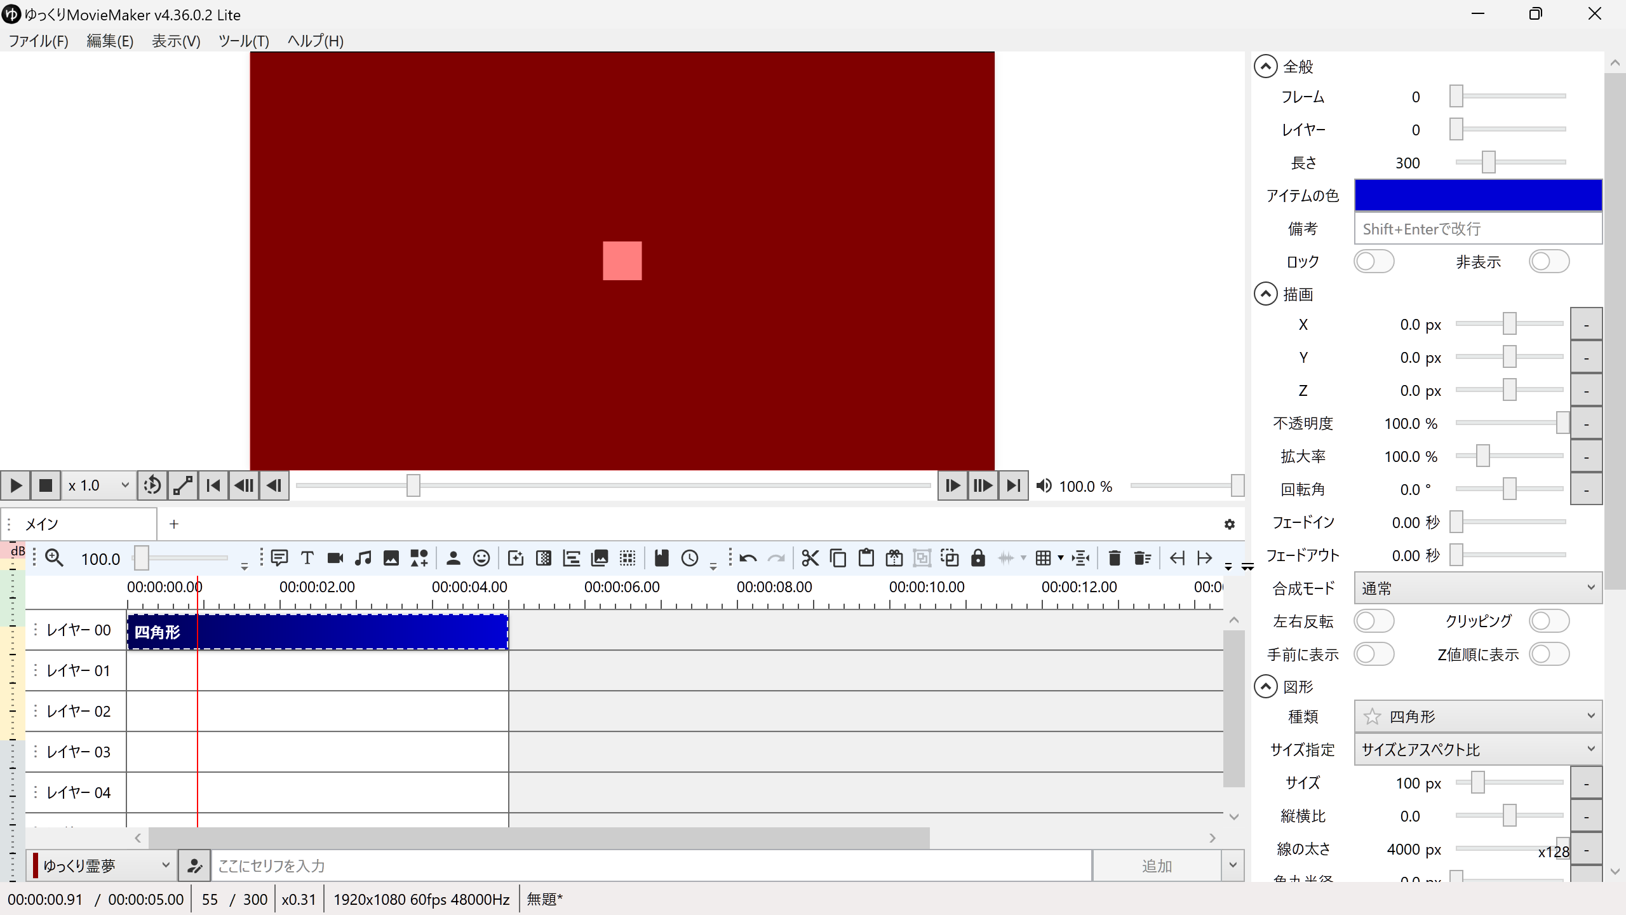Click the scissors split icon in timeline toolbar

tap(810, 559)
